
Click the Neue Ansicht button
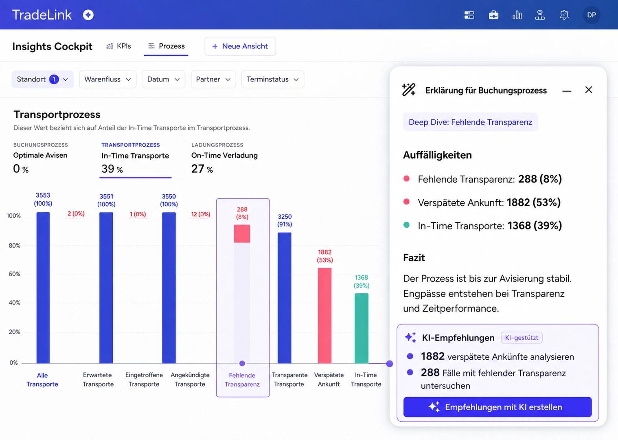240,46
